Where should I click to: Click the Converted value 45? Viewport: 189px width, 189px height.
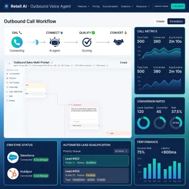click(x=159, y=111)
